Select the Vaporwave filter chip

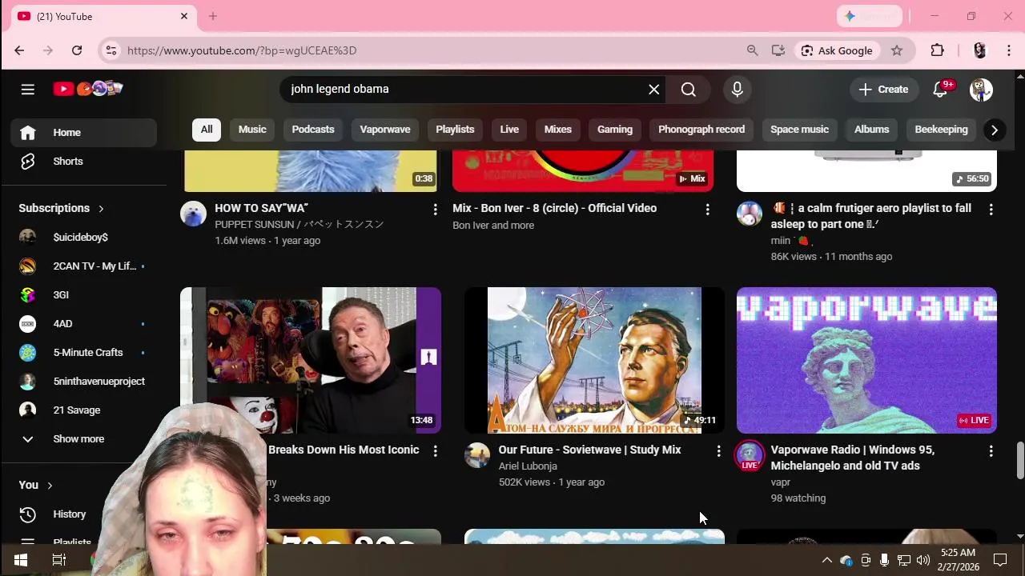click(385, 130)
